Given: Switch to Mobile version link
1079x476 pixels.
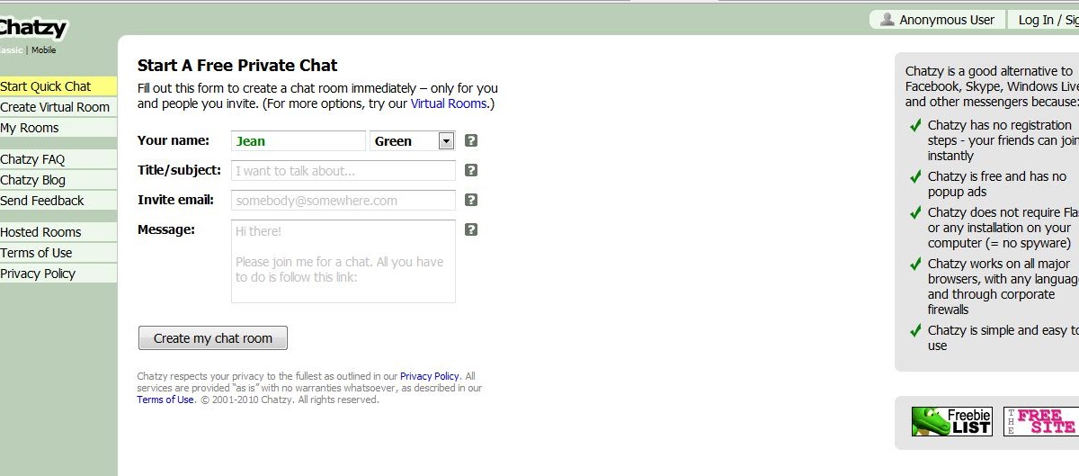Looking at the screenshot, I should click(44, 50).
